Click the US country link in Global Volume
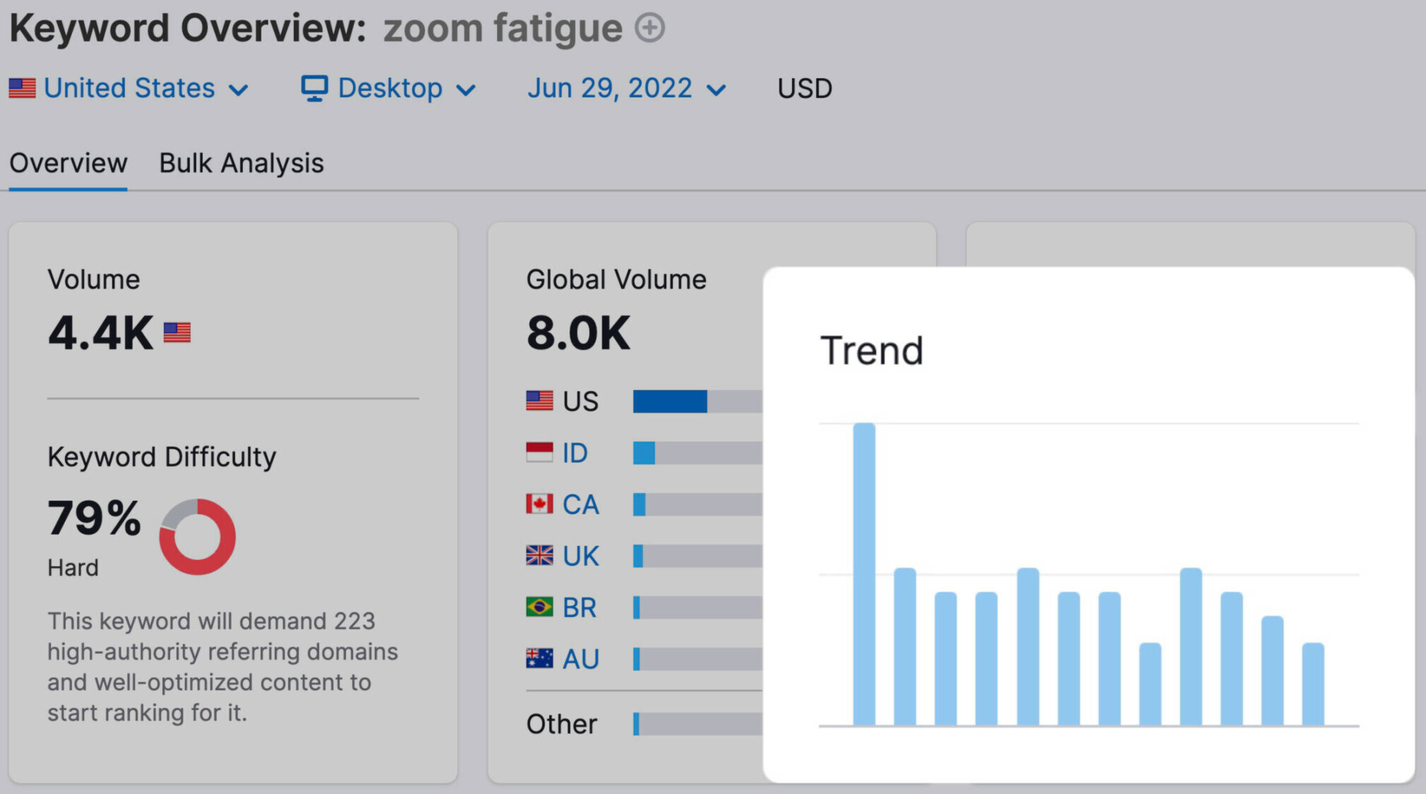The height and width of the screenshot is (794, 1426). pyautogui.click(x=580, y=401)
